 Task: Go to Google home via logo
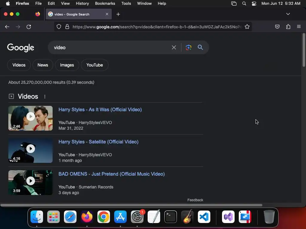21,48
